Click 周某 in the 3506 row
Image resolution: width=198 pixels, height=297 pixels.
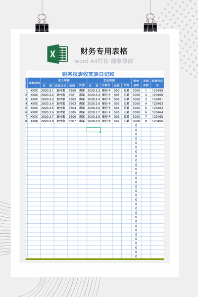point(82,117)
